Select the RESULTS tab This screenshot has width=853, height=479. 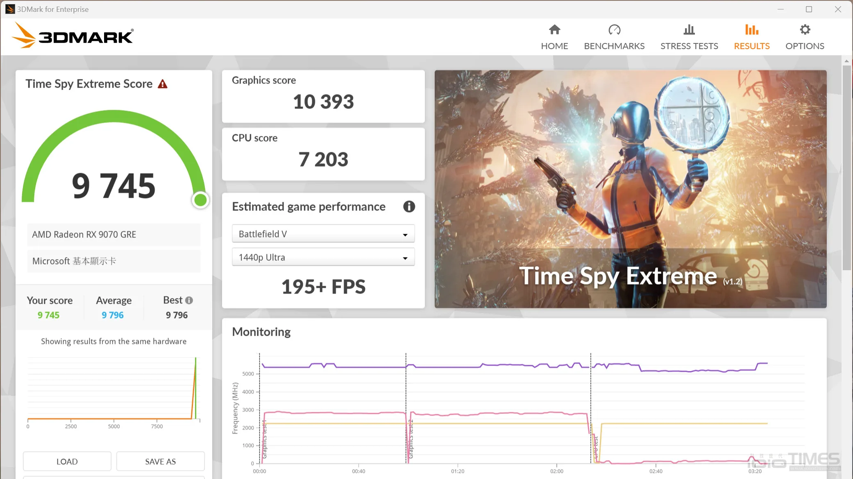coord(752,37)
